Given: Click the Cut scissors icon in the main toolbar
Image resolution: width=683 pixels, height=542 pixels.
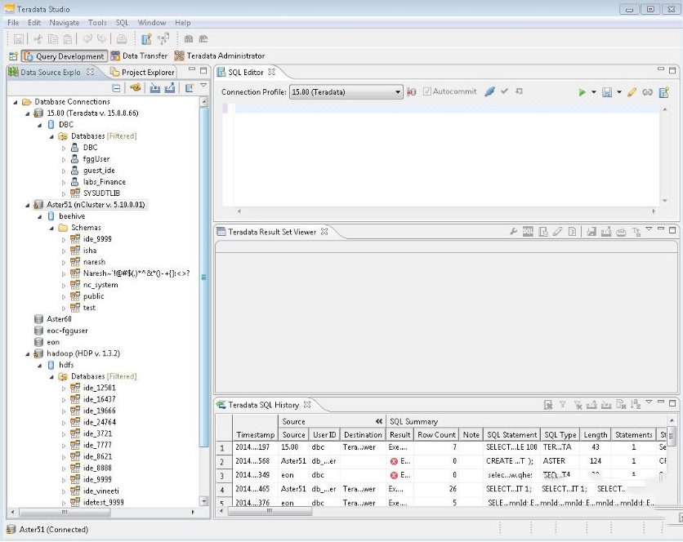Looking at the screenshot, I should (38, 39).
